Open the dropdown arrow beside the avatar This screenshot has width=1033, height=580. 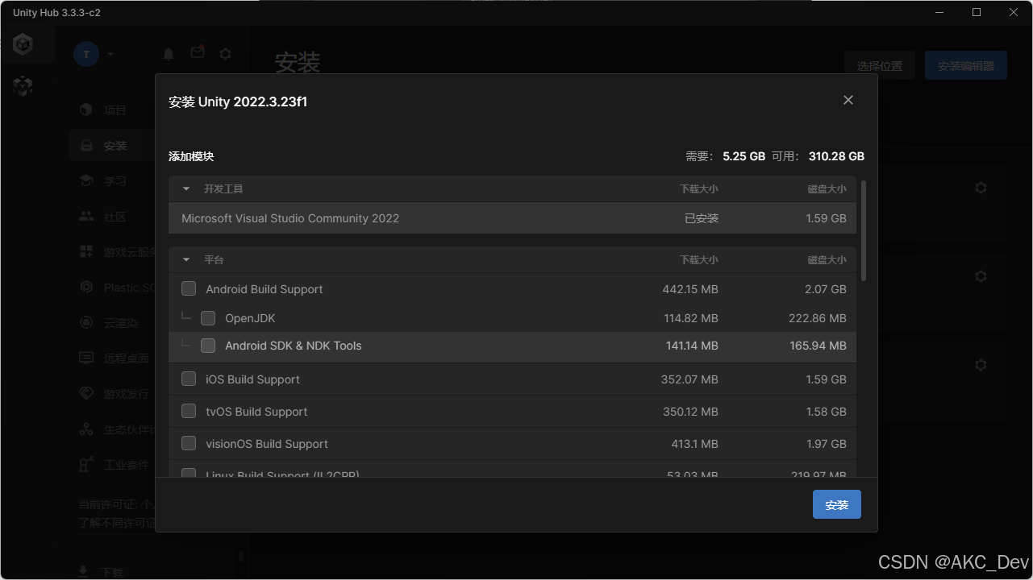[x=110, y=54]
